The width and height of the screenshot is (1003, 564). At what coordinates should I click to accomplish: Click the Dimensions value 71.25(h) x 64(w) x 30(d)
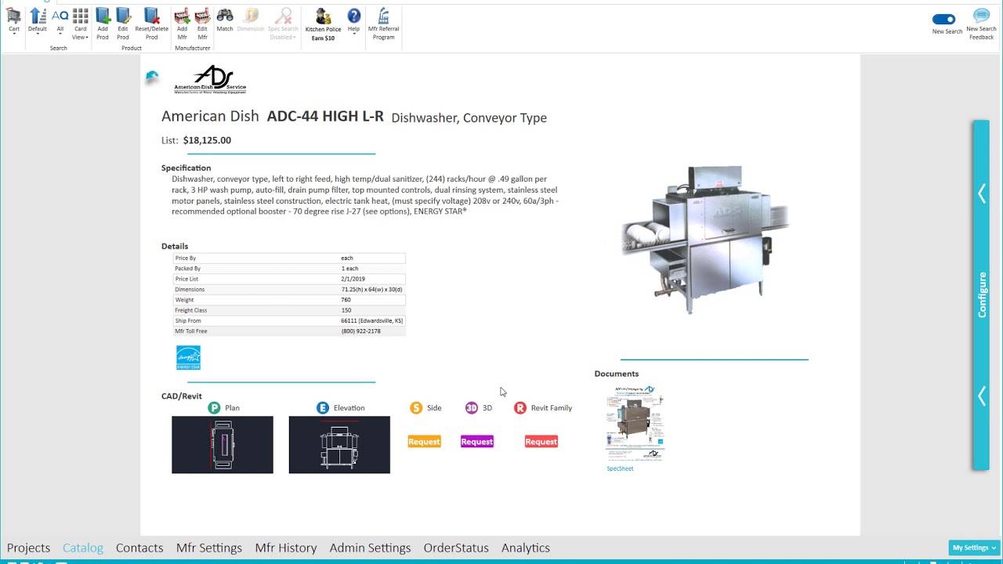pos(371,289)
